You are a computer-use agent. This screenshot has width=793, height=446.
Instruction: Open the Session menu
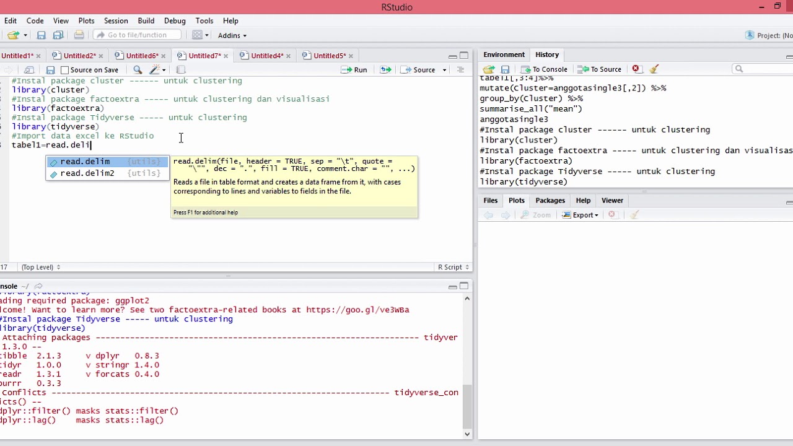116,21
